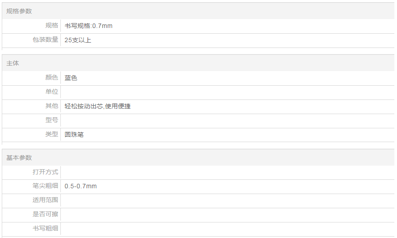This screenshot has width=397, height=238.
Task: Select the 规格 row label
Action: point(52,26)
